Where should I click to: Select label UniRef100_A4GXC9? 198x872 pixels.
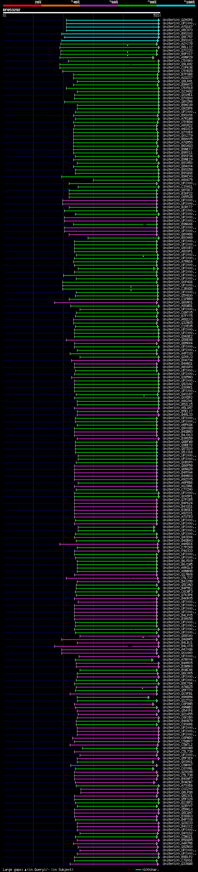pyautogui.click(x=178, y=129)
